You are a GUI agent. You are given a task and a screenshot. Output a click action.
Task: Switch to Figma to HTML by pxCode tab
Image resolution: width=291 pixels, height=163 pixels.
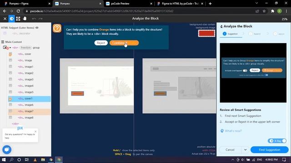[x=180, y=4]
